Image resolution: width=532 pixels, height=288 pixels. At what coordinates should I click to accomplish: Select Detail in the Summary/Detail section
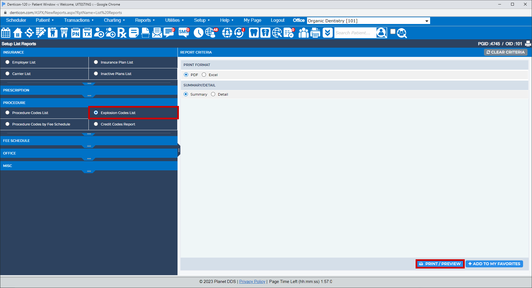pos(213,94)
